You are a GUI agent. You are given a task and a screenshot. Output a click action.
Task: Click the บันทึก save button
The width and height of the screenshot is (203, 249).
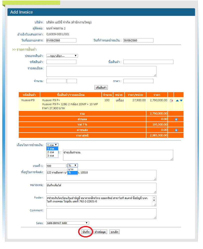click(86, 232)
